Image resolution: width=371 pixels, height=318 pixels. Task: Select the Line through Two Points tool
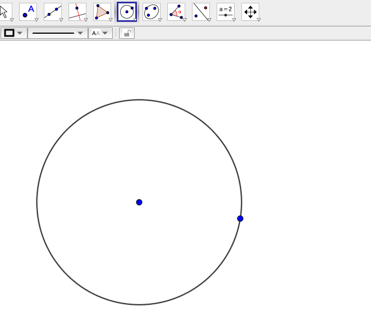53,11
